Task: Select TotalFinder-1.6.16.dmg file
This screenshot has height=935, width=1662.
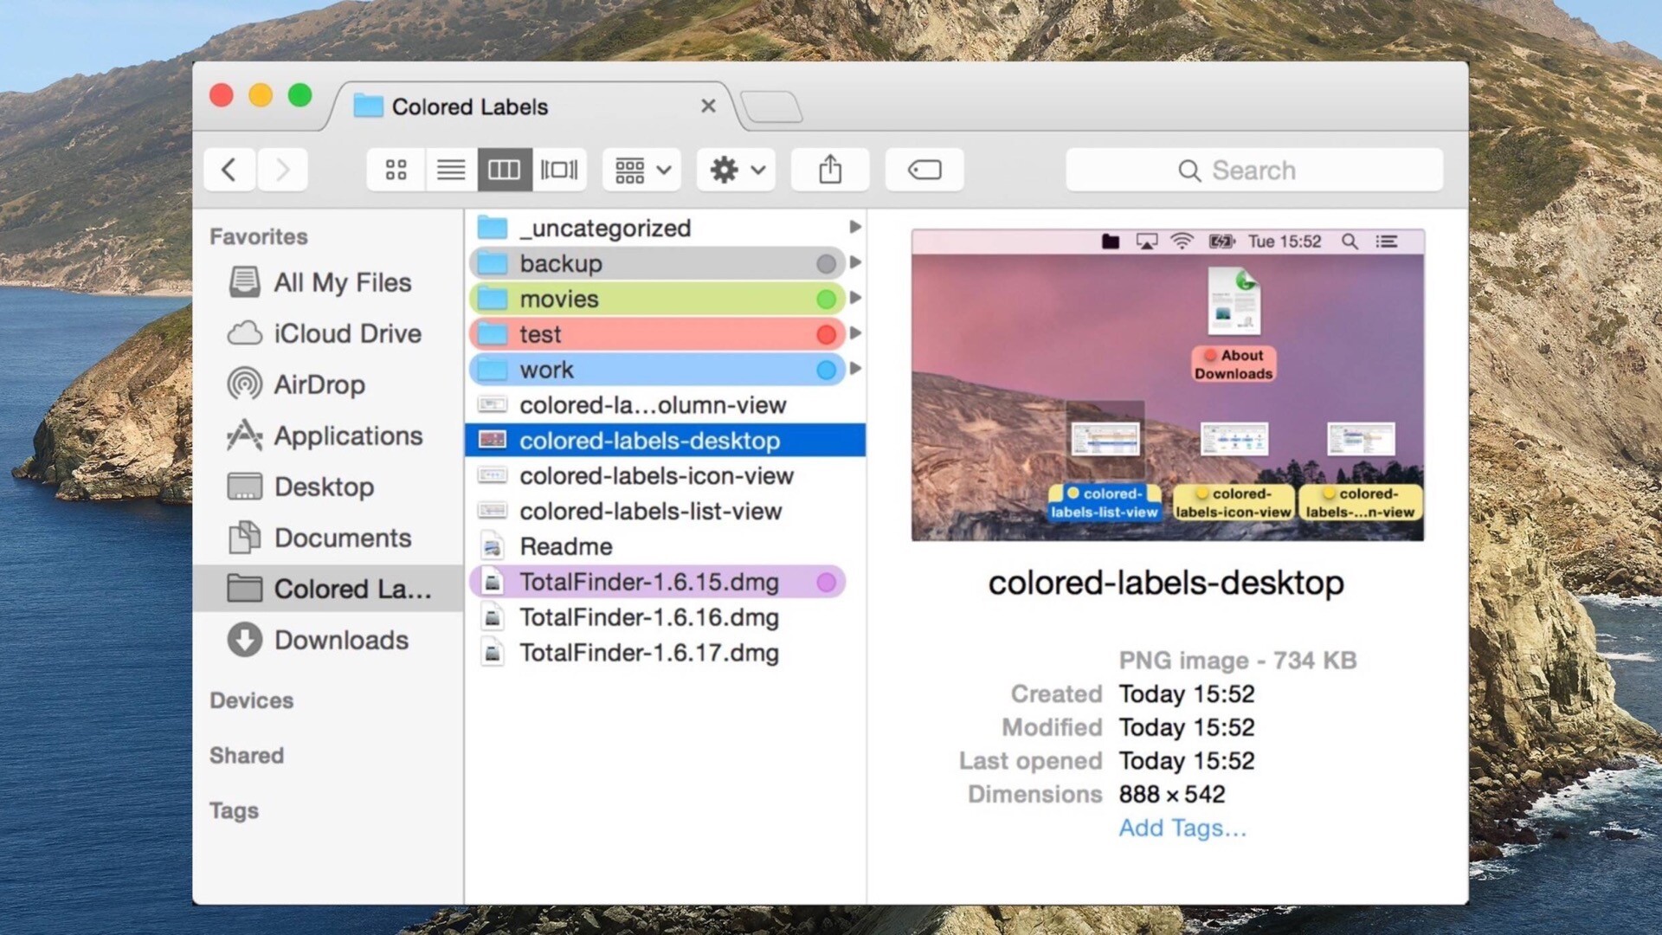Action: point(665,617)
